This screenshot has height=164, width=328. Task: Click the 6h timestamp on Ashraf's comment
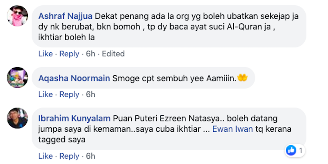90,54
